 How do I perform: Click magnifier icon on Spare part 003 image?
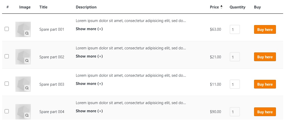(x=27, y=88)
